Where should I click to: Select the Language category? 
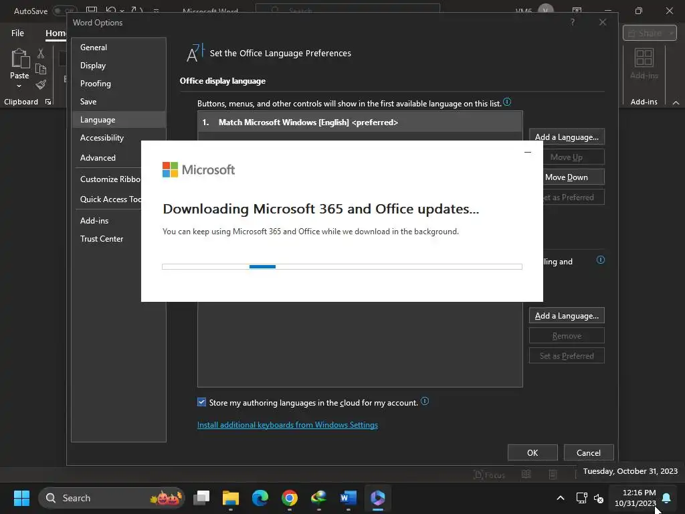coord(119,120)
